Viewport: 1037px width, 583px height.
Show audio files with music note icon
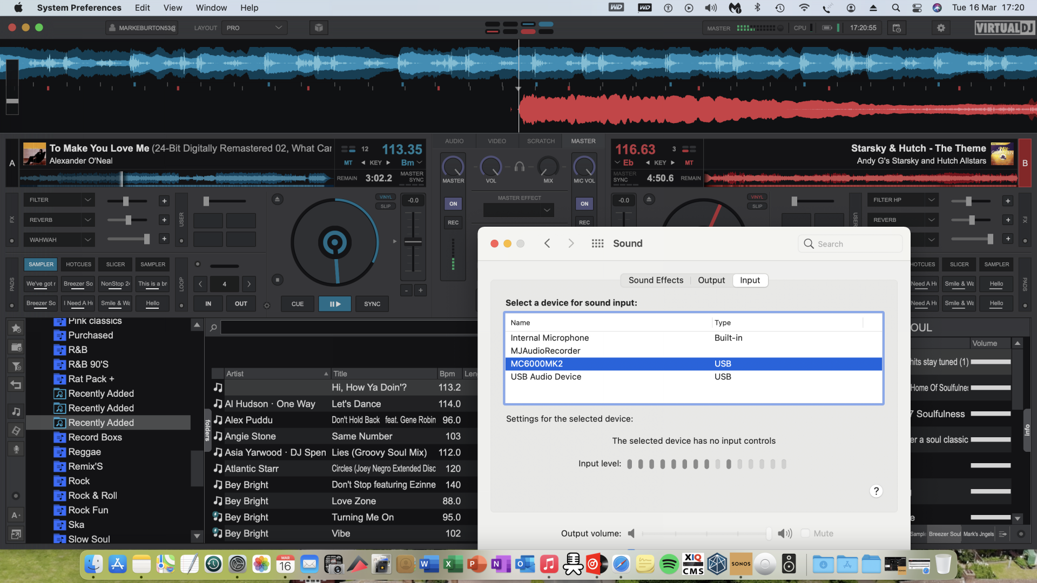click(16, 411)
